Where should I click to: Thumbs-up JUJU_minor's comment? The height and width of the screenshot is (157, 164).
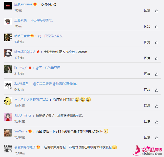point(157,122)
